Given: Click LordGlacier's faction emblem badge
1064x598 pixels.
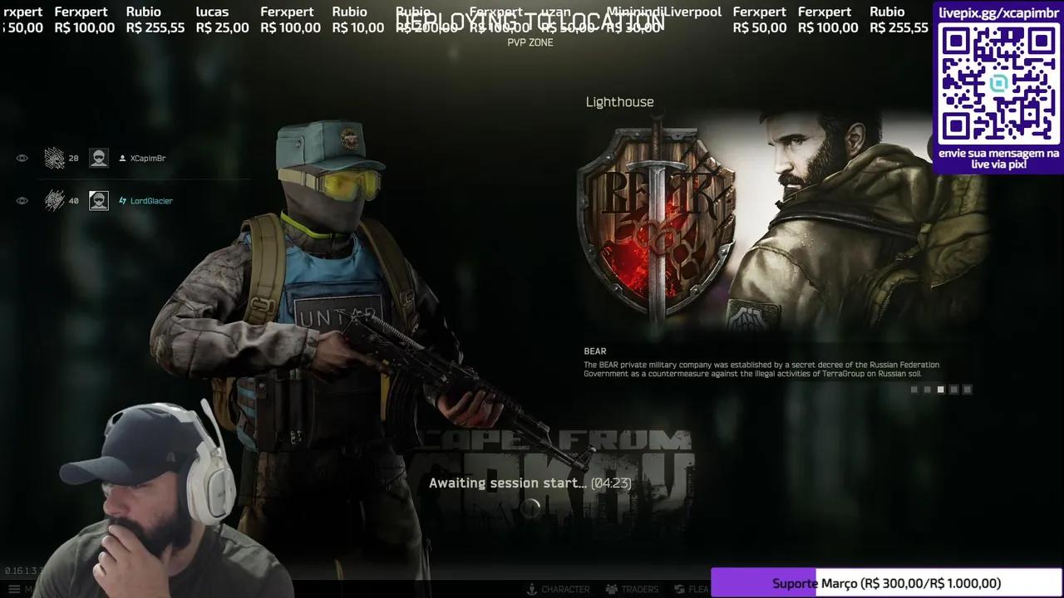Looking at the screenshot, I should click(x=55, y=199).
